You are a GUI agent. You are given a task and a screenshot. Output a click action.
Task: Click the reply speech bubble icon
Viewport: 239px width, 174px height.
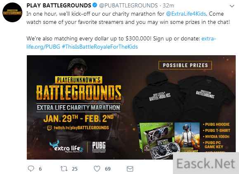31,169
